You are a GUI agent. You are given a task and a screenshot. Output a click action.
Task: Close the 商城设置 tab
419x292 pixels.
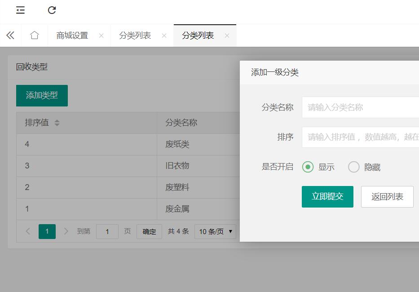point(101,35)
